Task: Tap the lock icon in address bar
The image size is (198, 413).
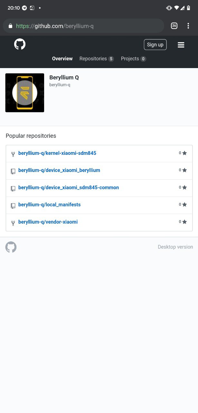Action: [x=10, y=26]
